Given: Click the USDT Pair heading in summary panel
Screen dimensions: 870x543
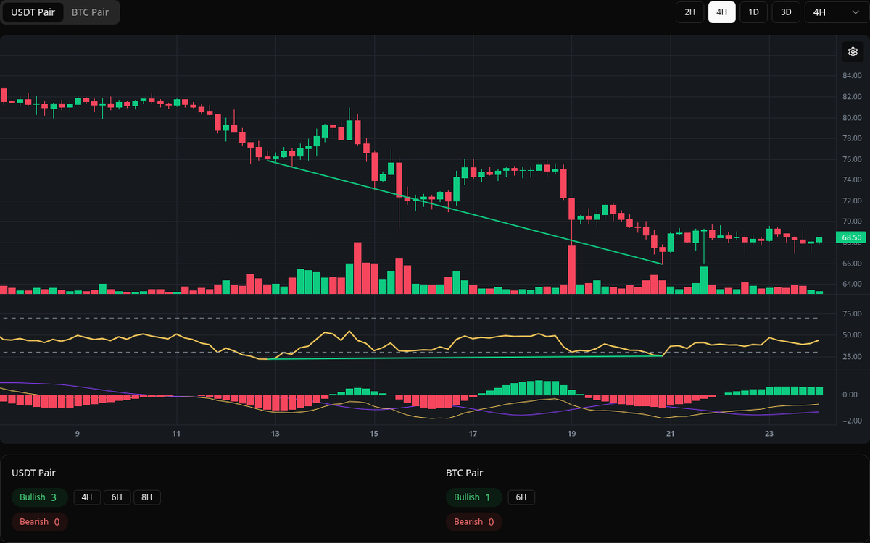Looking at the screenshot, I should [x=33, y=473].
